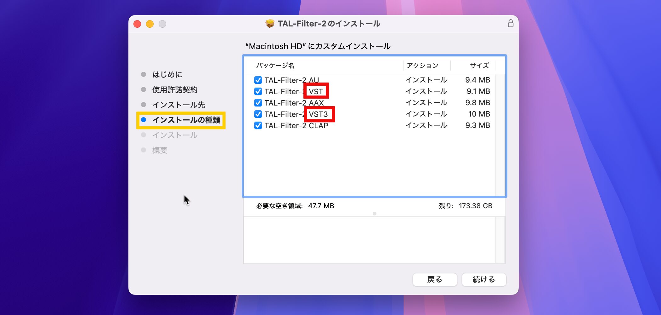Click the 10 MB size value

(479, 114)
